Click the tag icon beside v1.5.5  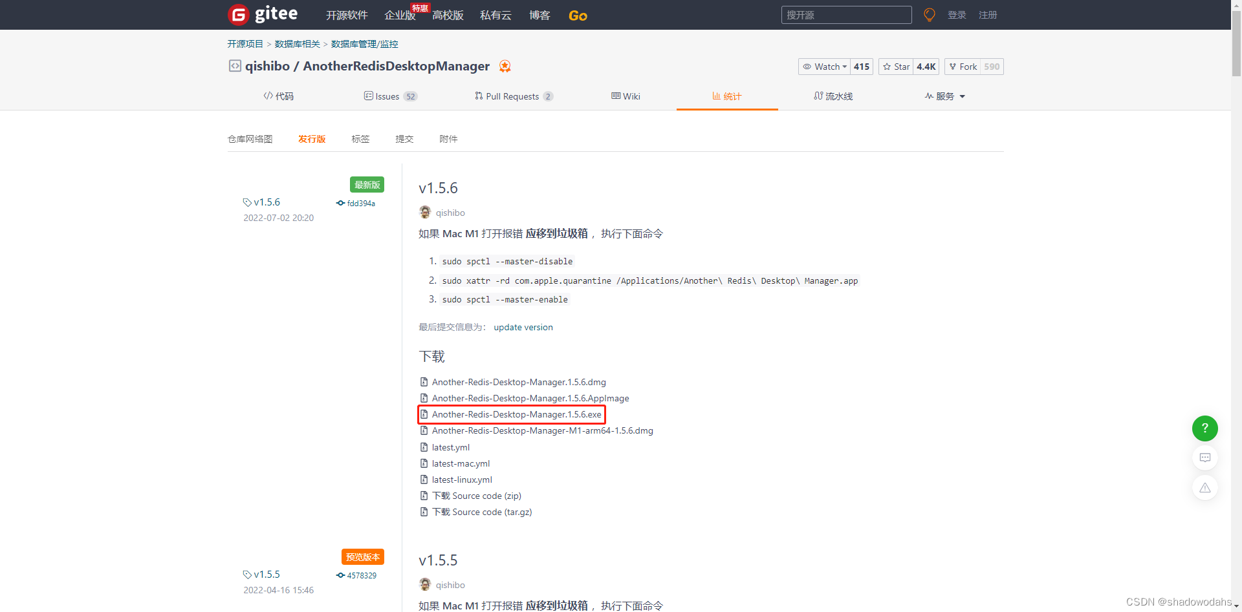pos(247,575)
